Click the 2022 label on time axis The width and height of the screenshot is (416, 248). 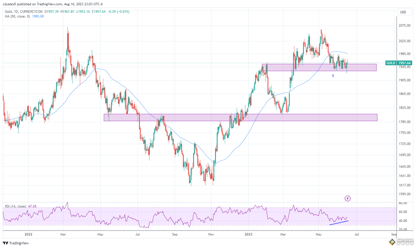(x=28, y=234)
